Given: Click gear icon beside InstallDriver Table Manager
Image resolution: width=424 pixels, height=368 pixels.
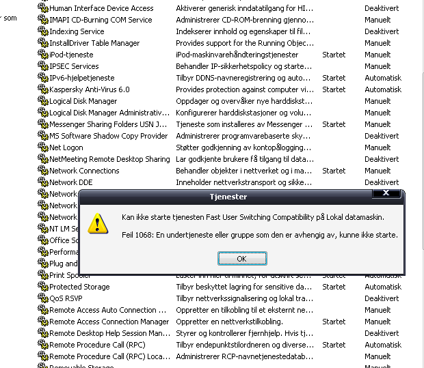Looking at the screenshot, I should click(42, 42).
